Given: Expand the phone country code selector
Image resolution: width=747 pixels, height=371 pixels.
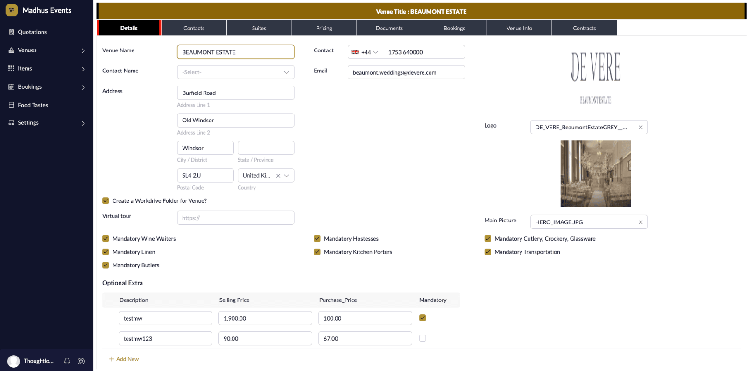Looking at the screenshot, I should (x=365, y=52).
